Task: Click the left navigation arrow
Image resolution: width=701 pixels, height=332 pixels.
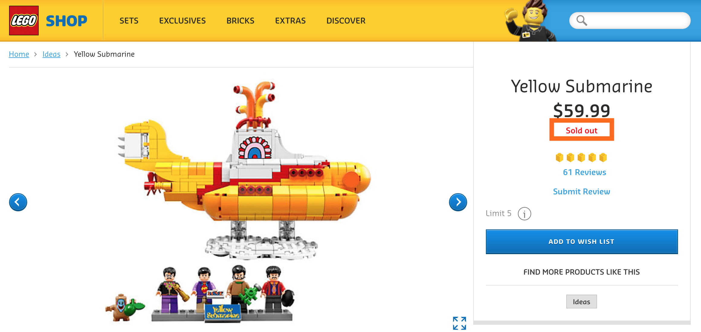Action: (x=18, y=202)
